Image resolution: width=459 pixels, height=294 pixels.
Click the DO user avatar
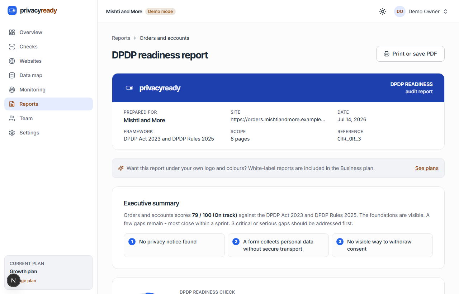point(400,11)
